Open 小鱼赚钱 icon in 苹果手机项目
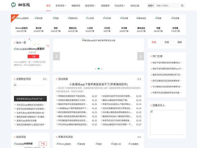 click(x=133, y=144)
